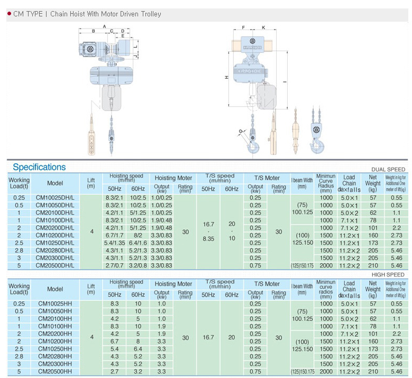Image resolution: width=412 pixels, height=378 pixels.
Task: Click T/S Moter header in high speed table
Action: point(267,284)
